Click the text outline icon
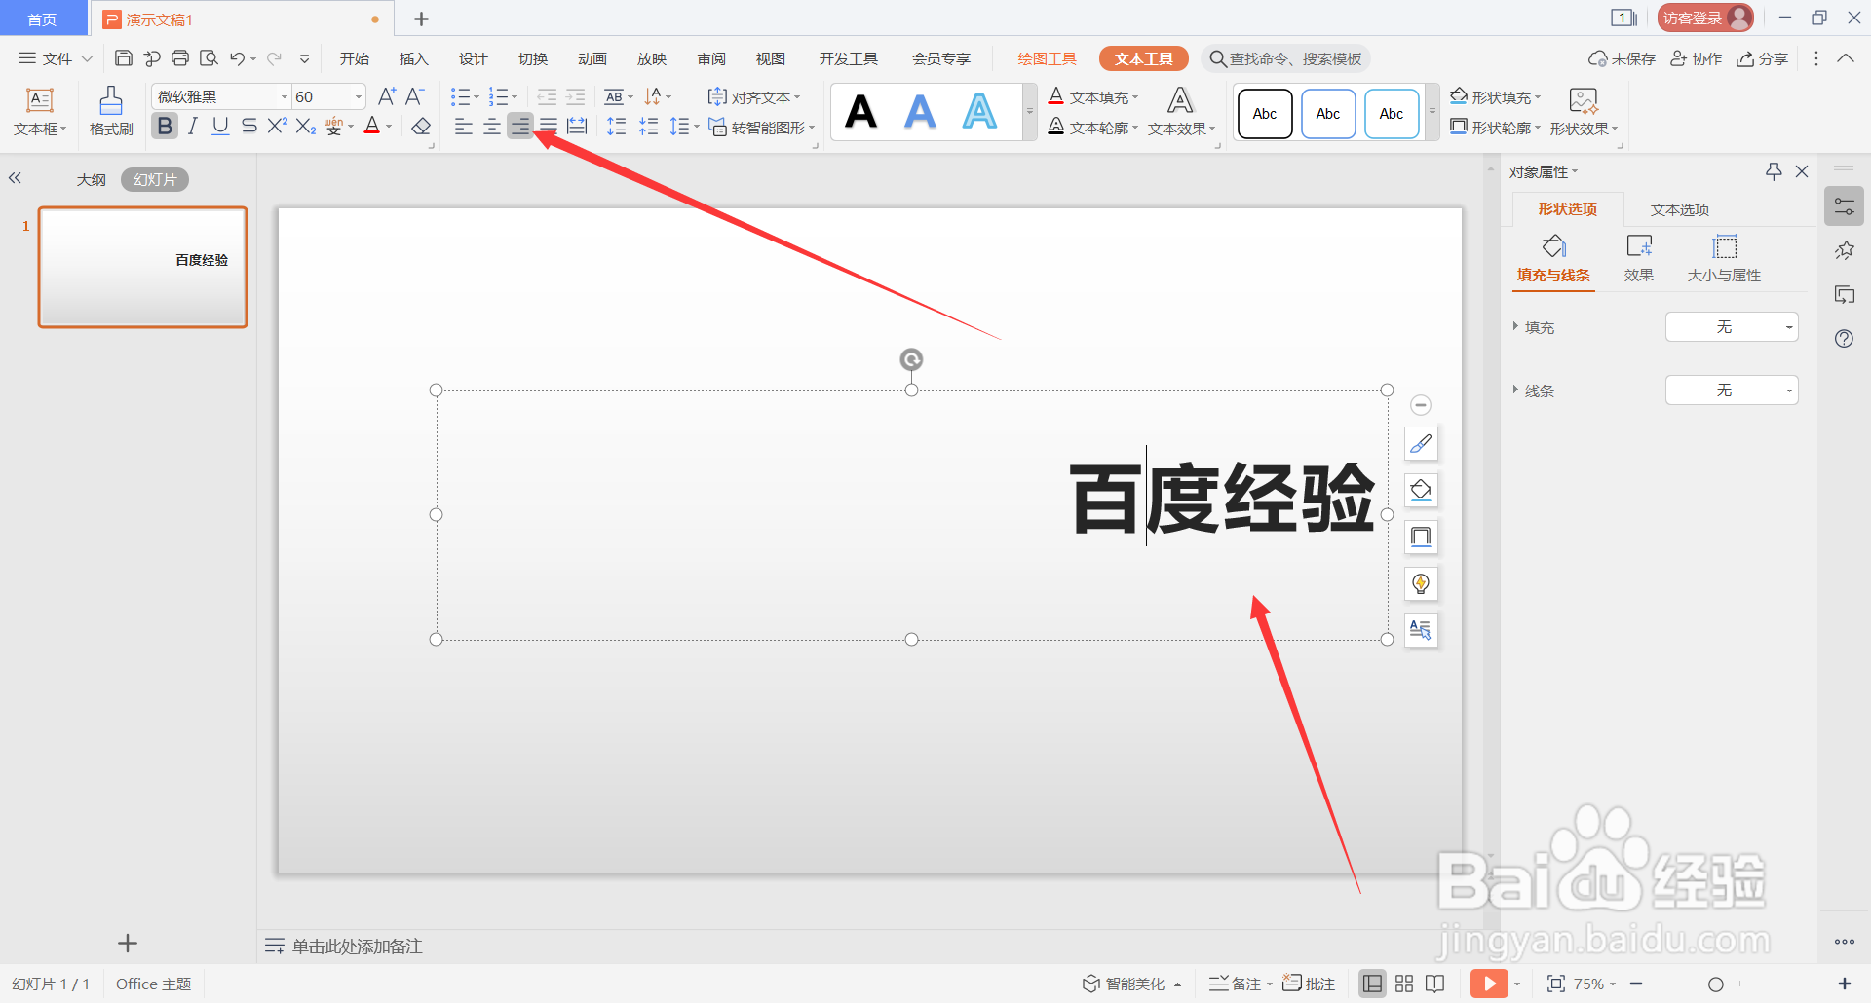 [x=1058, y=126]
